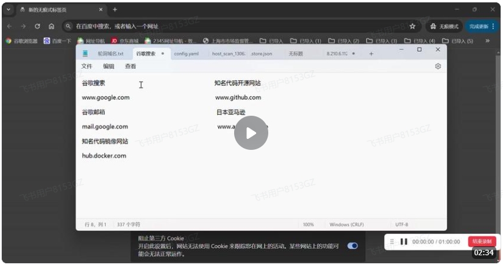Switch to the 谷歌搜索 Notepad tab

tap(151, 54)
